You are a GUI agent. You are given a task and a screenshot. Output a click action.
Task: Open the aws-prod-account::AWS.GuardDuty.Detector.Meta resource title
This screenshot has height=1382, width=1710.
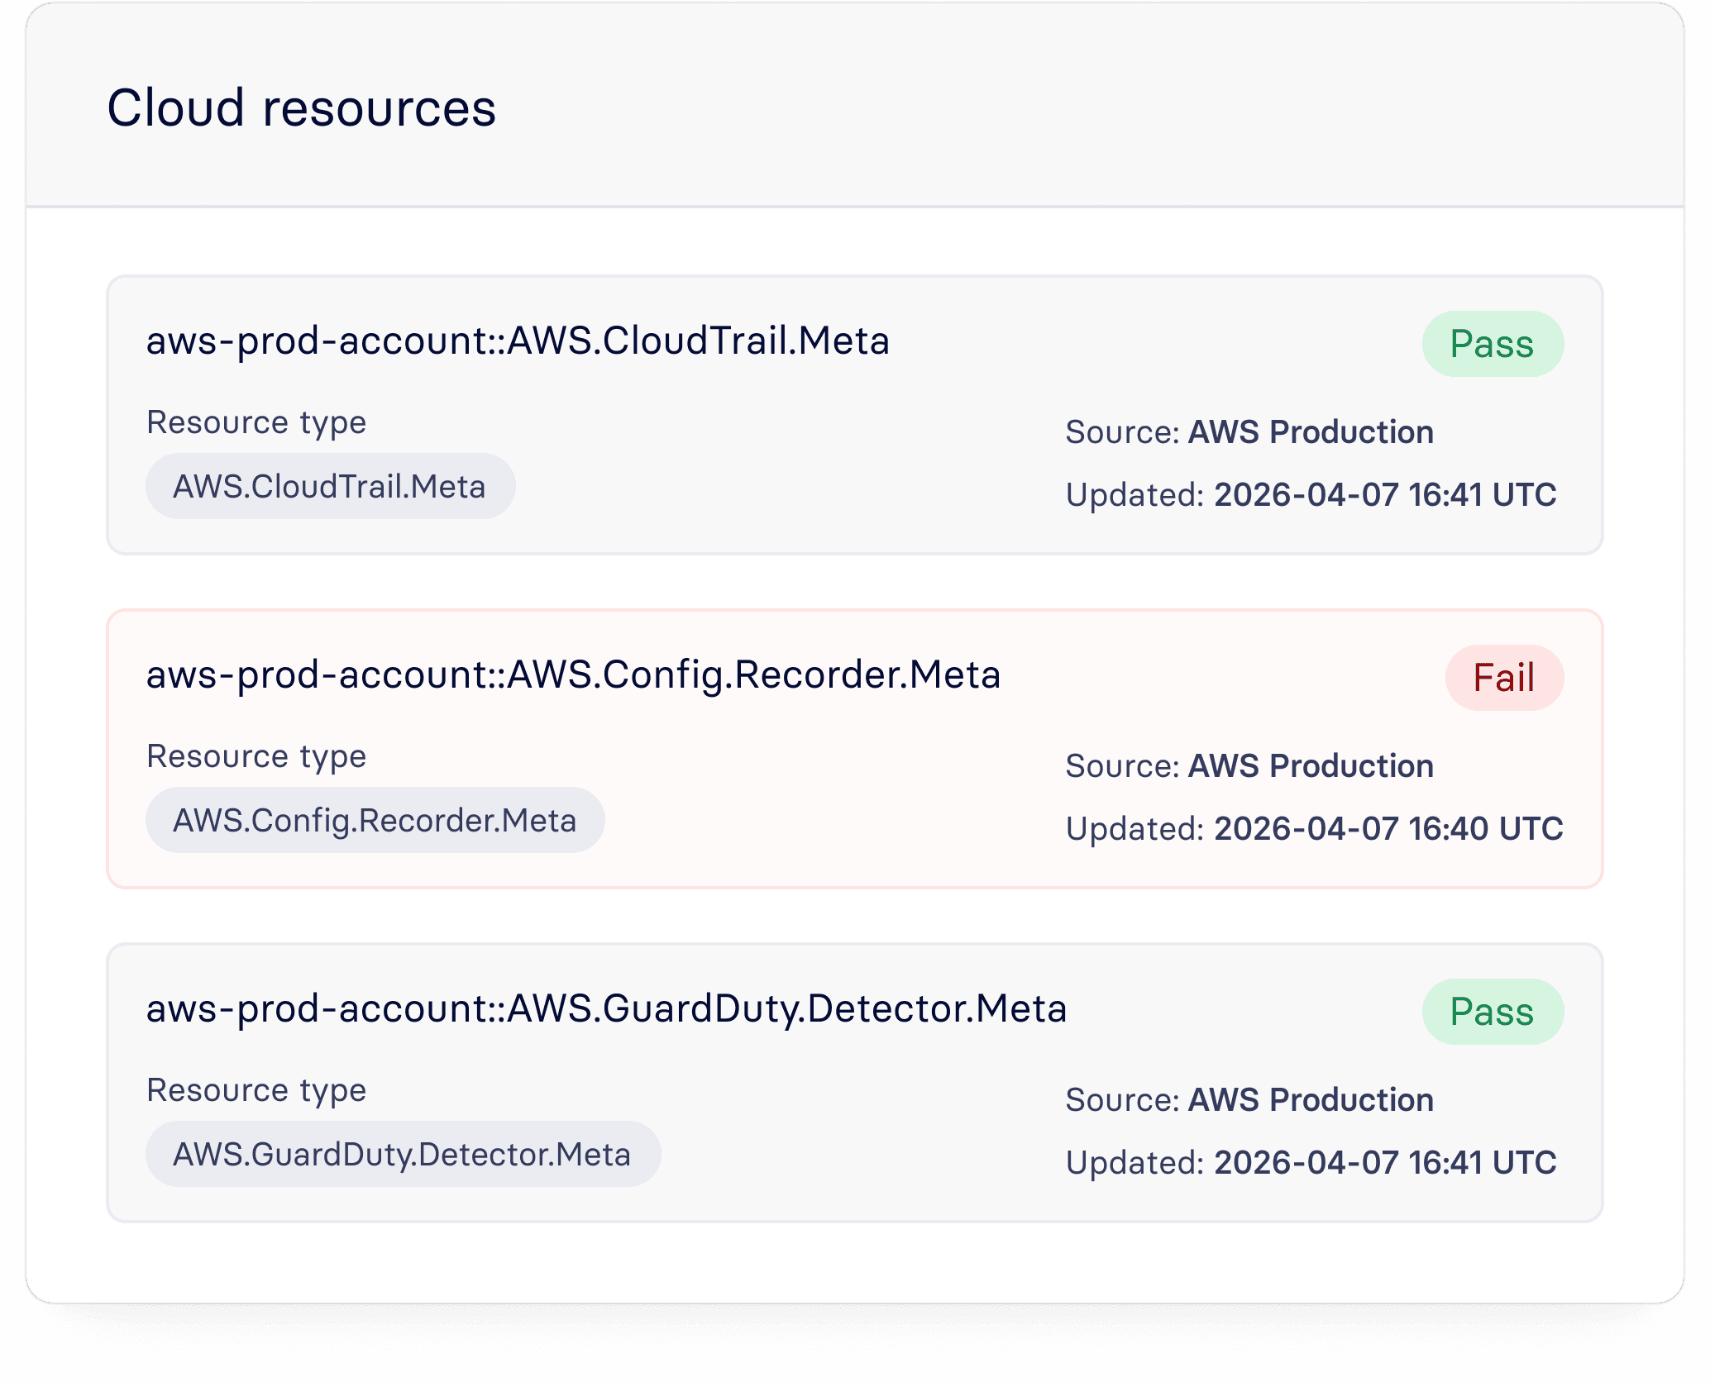(x=606, y=1008)
